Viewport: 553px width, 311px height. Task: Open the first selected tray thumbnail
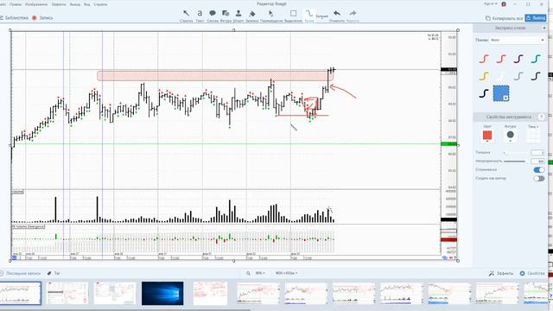pos(21,293)
